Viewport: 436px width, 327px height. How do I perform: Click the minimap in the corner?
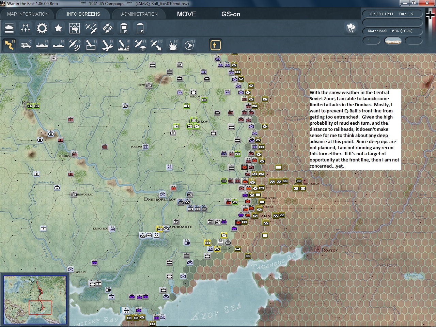click(35, 300)
